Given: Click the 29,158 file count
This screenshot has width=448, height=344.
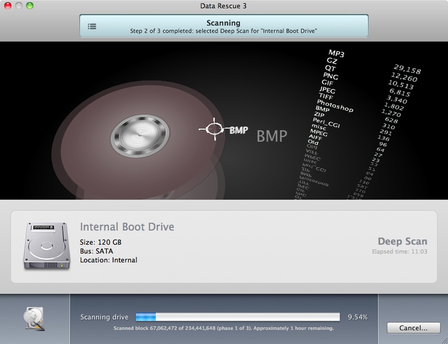Looking at the screenshot, I should pyautogui.click(x=407, y=70).
